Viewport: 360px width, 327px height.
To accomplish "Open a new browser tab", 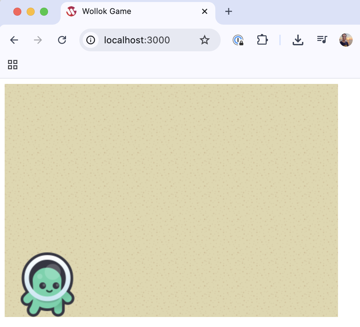I will tap(228, 12).
